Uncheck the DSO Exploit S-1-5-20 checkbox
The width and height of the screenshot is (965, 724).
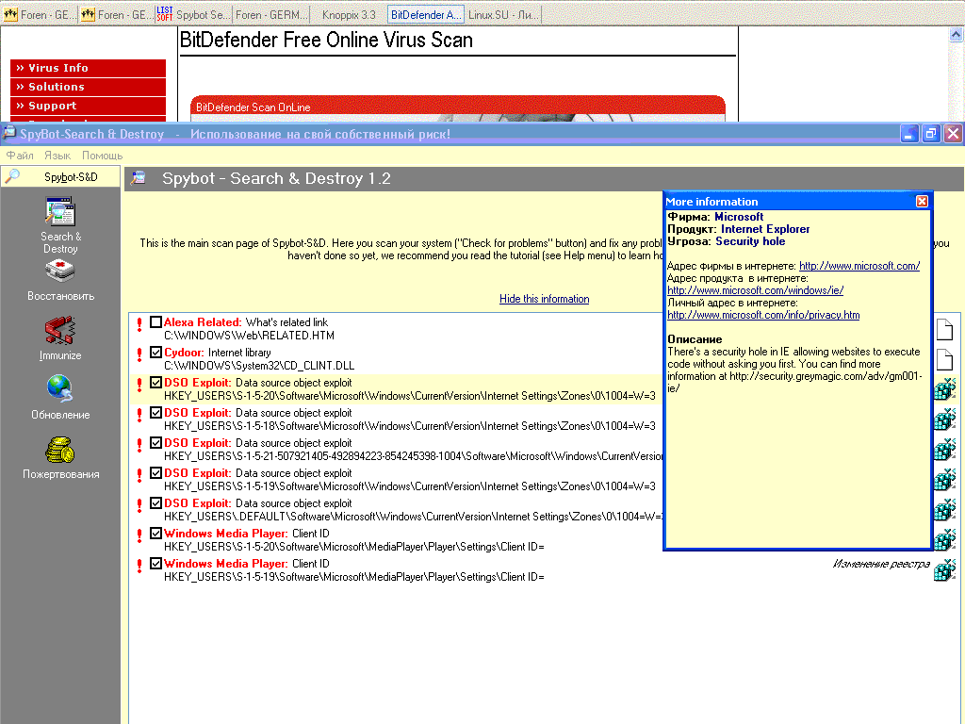(x=155, y=383)
